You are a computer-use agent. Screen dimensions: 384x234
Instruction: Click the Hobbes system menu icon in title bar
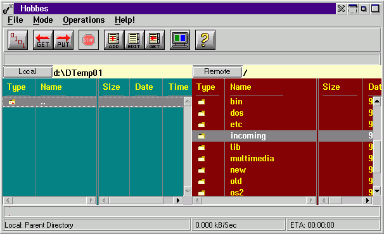[x=8, y=9]
